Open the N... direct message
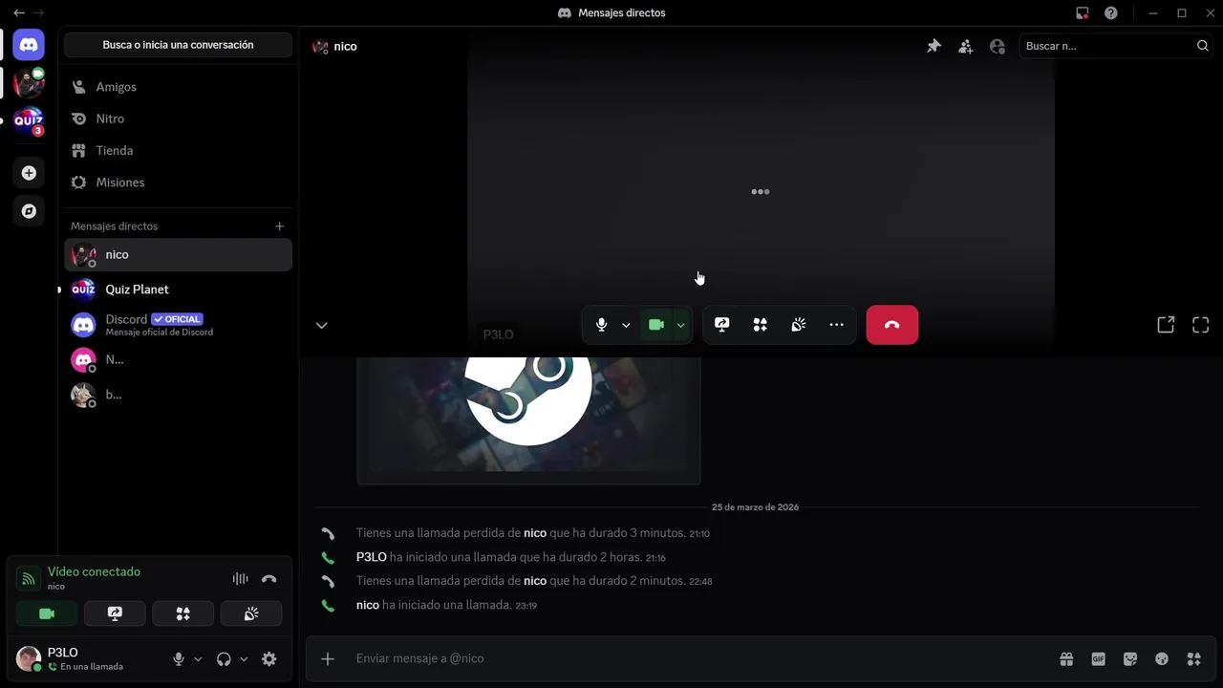The width and height of the screenshot is (1223, 688). tap(178, 360)
